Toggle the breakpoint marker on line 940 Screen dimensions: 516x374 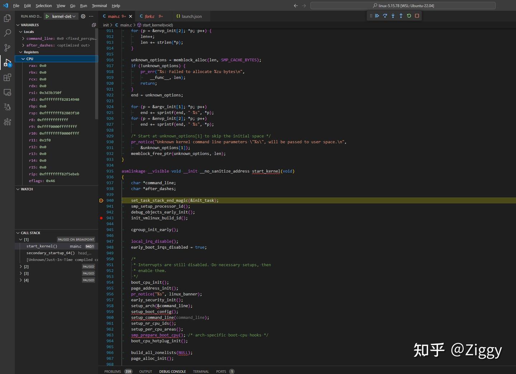click(101, 200)
